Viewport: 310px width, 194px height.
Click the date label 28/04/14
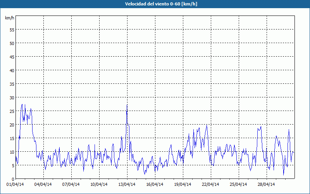(x=266, y=184)
